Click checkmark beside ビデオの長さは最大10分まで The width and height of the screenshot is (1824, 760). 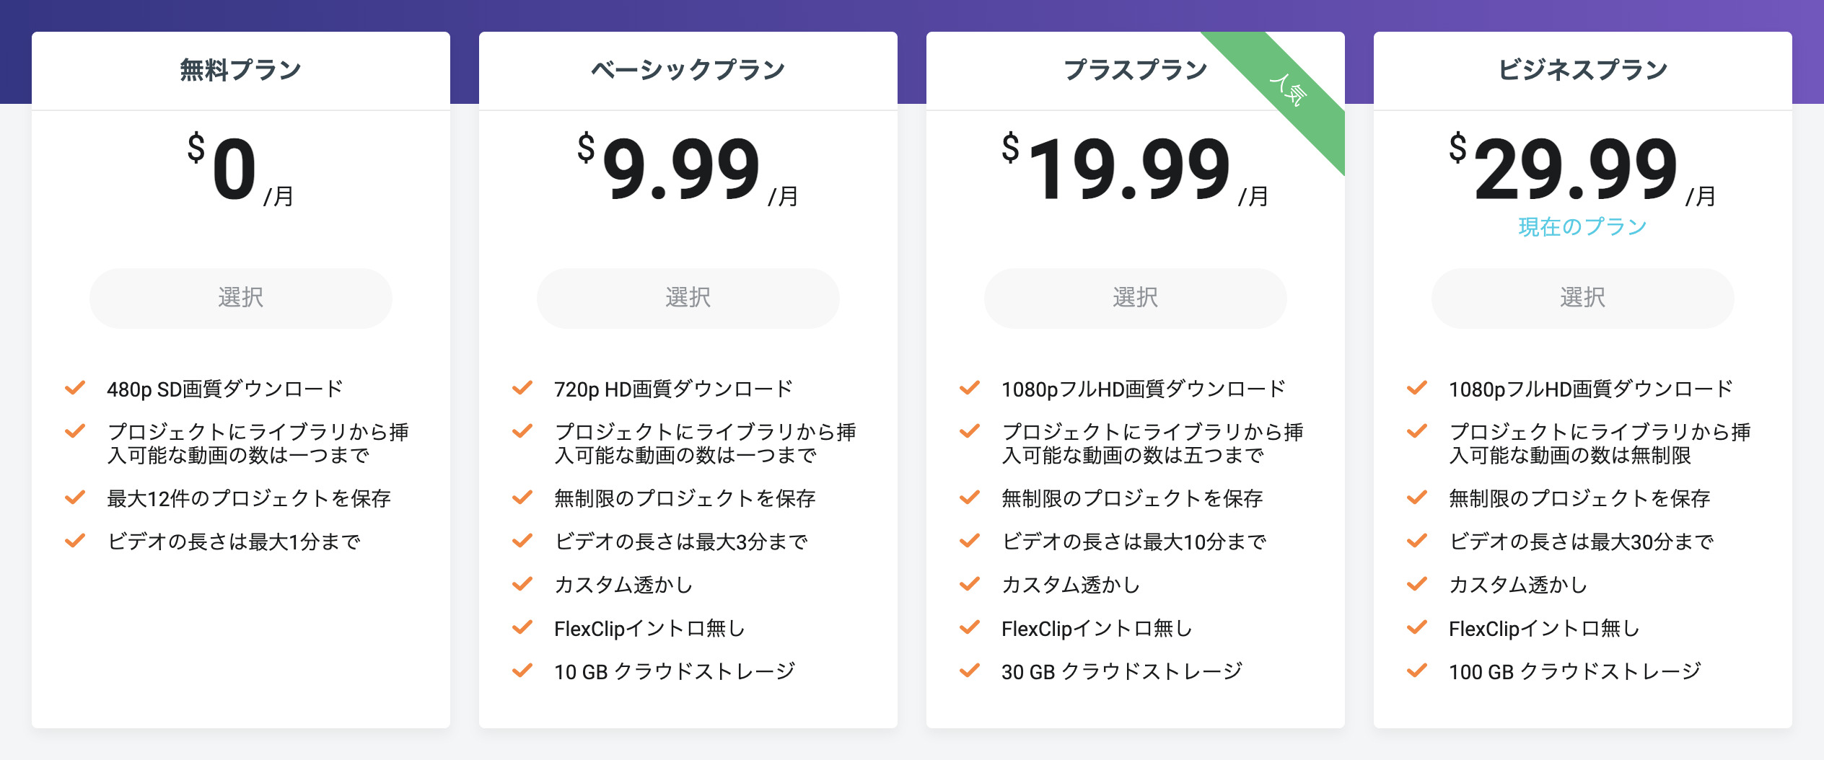(970, 542)
